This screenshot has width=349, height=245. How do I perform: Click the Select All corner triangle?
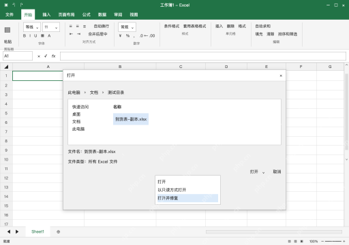(x=6, y=67)
